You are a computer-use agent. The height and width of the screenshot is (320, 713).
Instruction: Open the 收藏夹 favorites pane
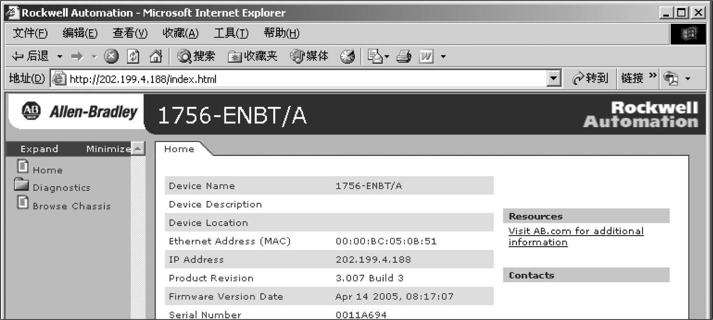tap(253, 56)
